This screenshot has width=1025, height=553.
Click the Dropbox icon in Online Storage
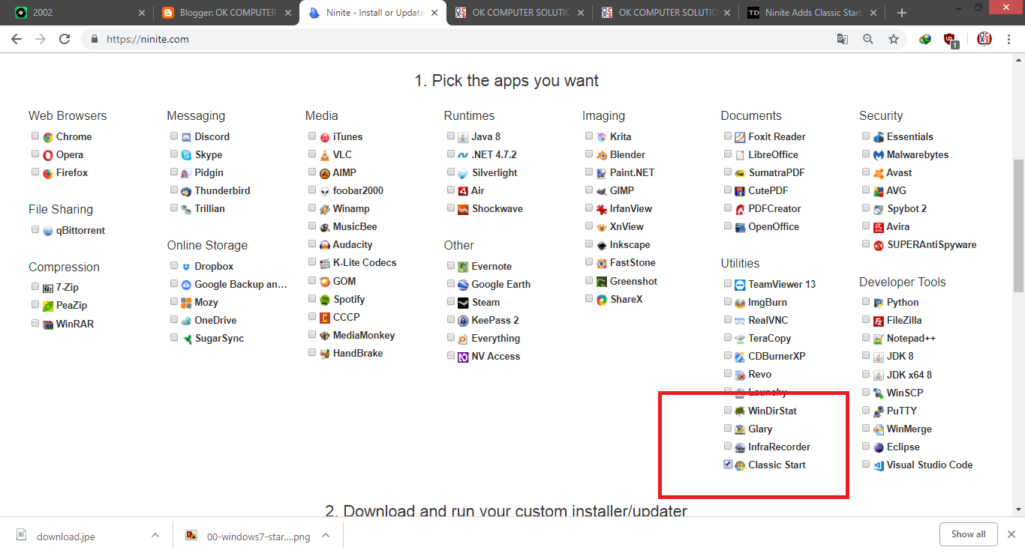186,267
